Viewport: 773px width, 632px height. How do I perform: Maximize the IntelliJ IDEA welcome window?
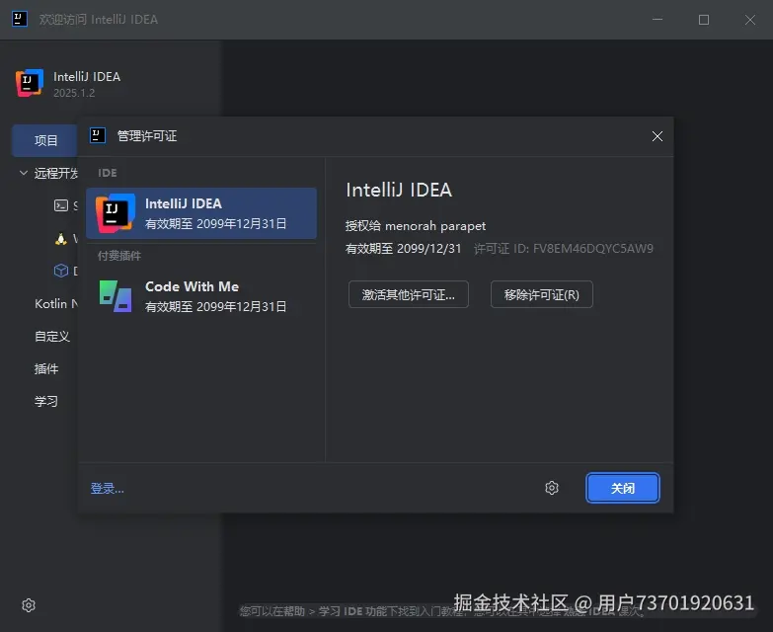704,20
